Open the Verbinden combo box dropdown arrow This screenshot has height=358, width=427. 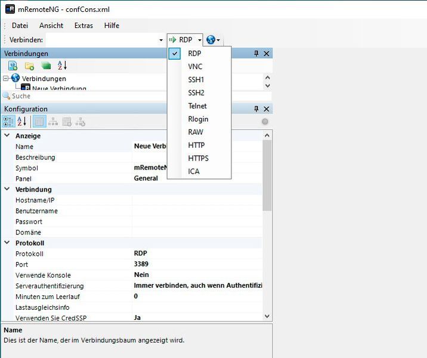(x=161, y=40)
